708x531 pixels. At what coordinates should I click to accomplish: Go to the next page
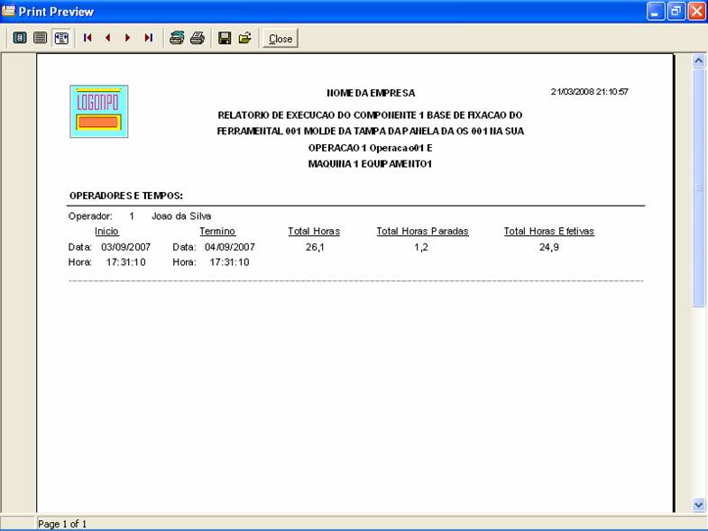click(x=128, y=38)
